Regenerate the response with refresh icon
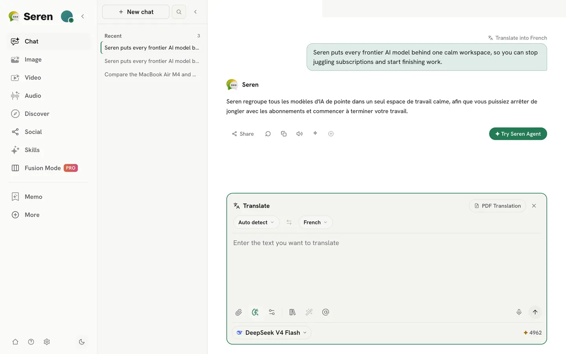Viewport: 566px width, 354px height. point(268,134)
